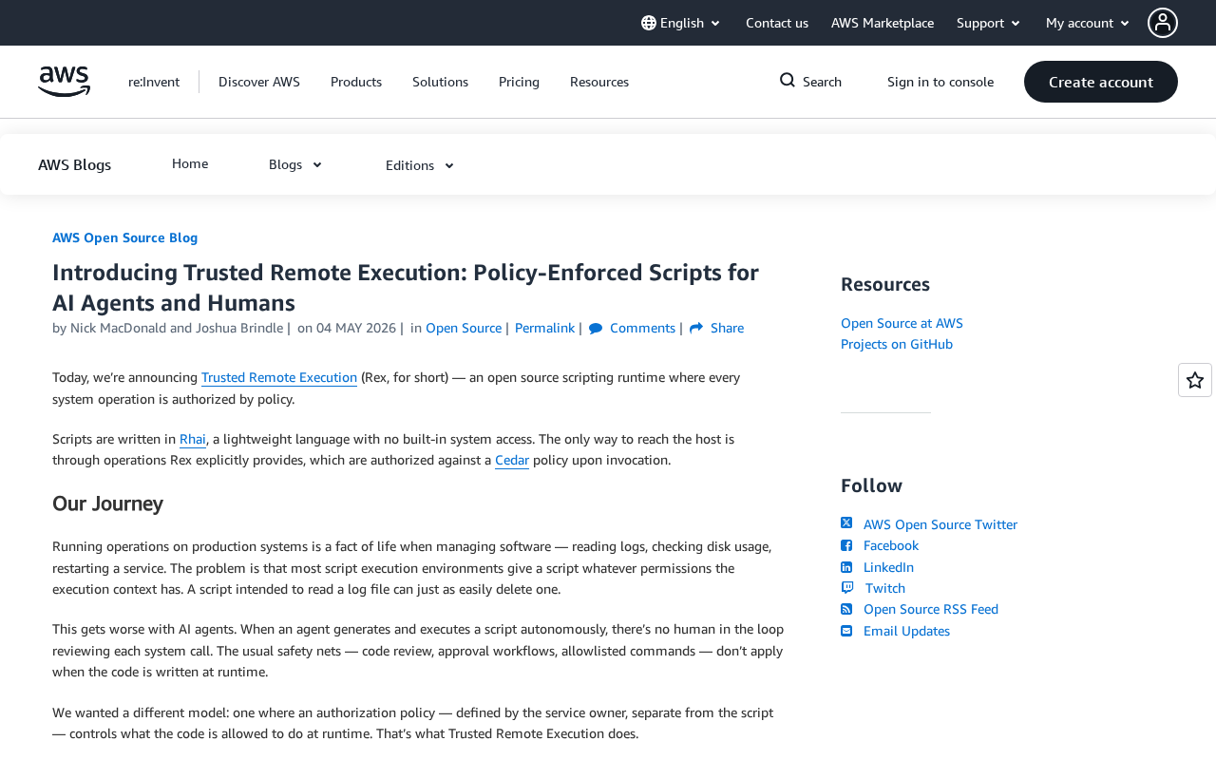Click the Comments speech bubble icon
Image resolution: width=1216 pixels, height=760 pixels.
(596, 329)
